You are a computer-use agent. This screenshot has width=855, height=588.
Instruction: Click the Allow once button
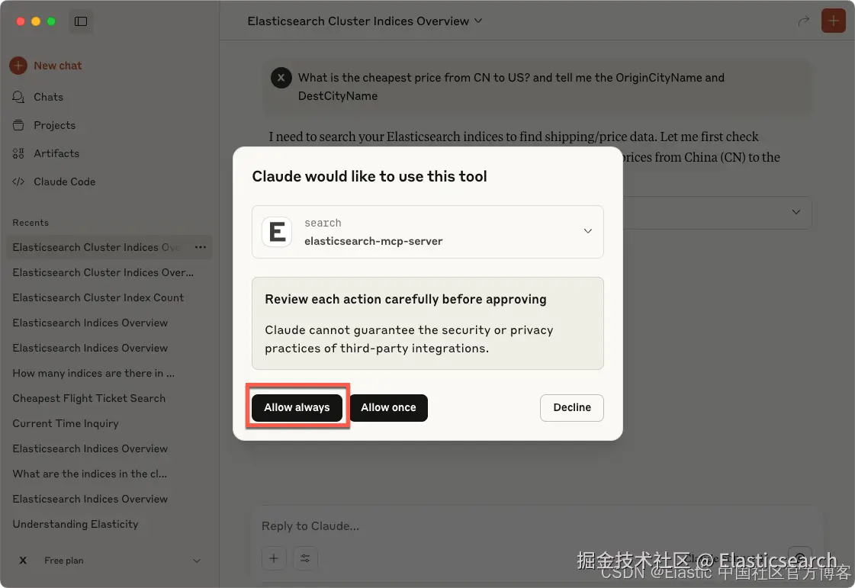pyautogui.click(x=389, y=407)
